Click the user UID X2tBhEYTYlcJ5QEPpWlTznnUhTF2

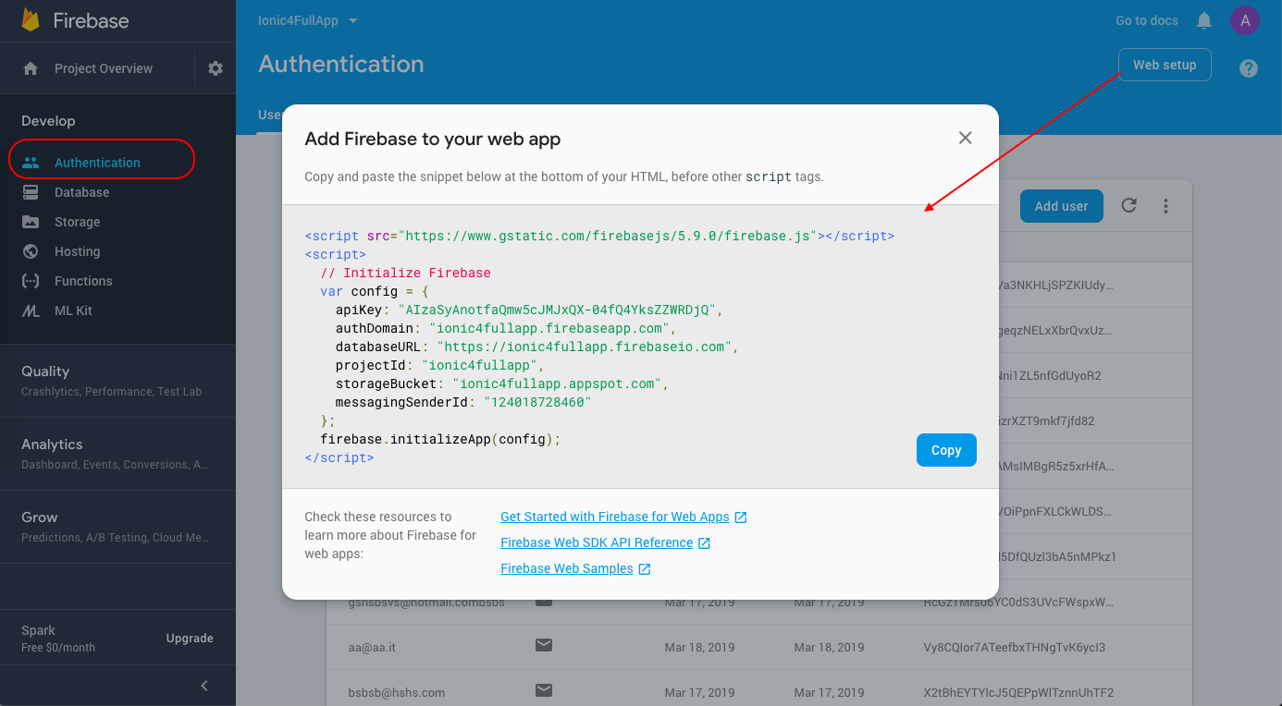coord(1018,691)
